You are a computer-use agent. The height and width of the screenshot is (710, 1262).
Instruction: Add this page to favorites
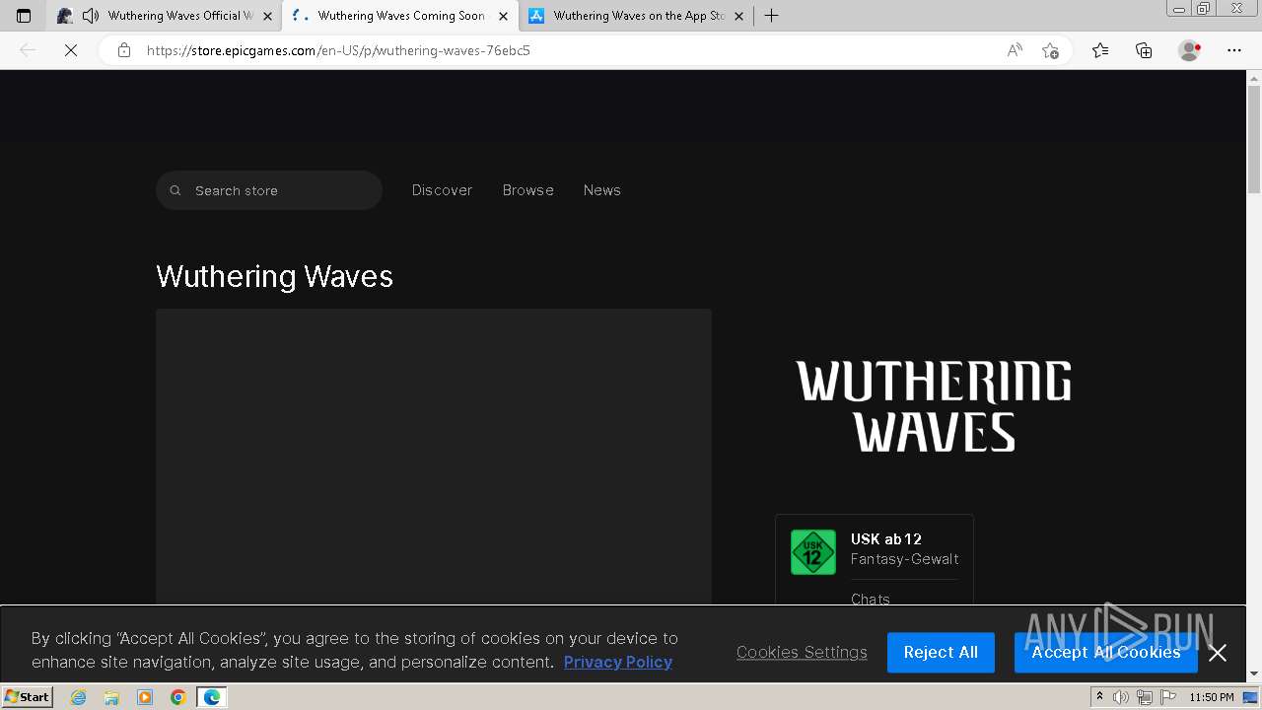[1050, 50]
